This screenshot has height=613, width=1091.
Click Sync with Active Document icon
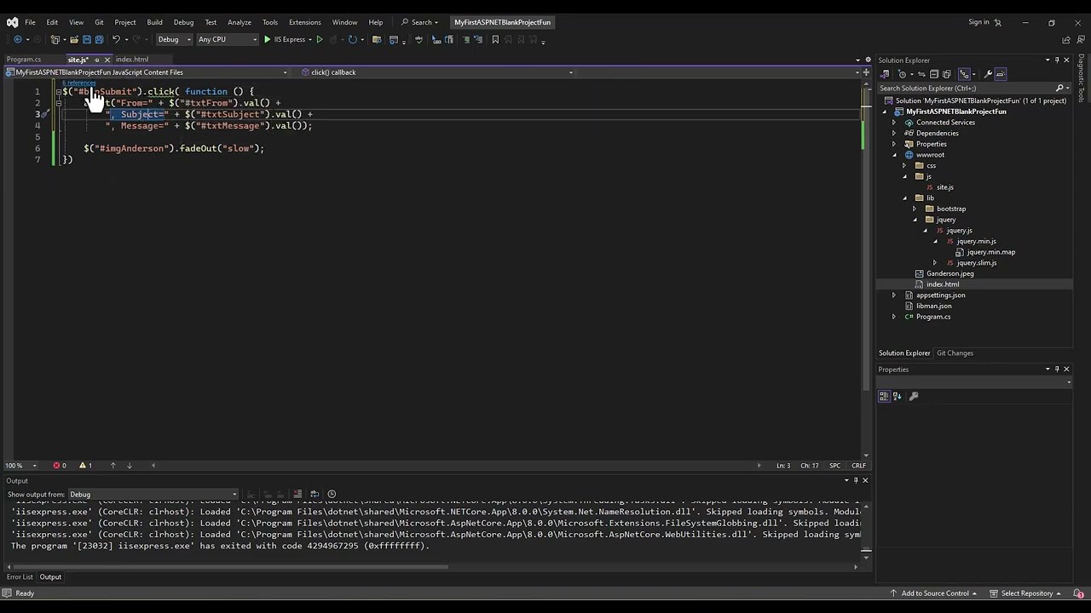click(x=921, y=74)
